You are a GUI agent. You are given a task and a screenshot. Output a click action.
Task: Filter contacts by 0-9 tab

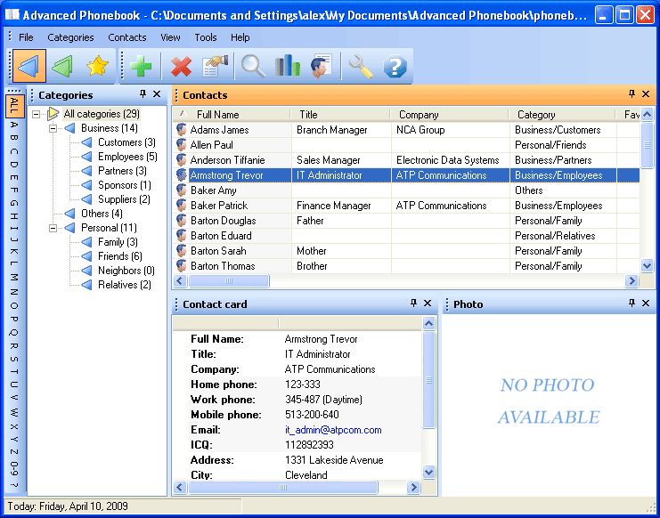coord(14,468)
